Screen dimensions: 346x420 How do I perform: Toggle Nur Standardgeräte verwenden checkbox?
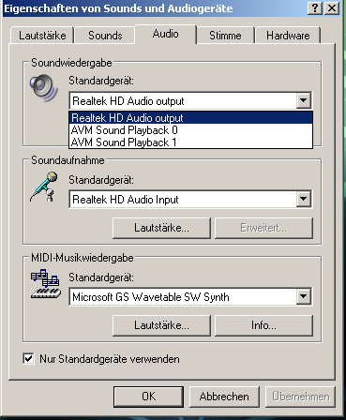click(x=29, y=358)
